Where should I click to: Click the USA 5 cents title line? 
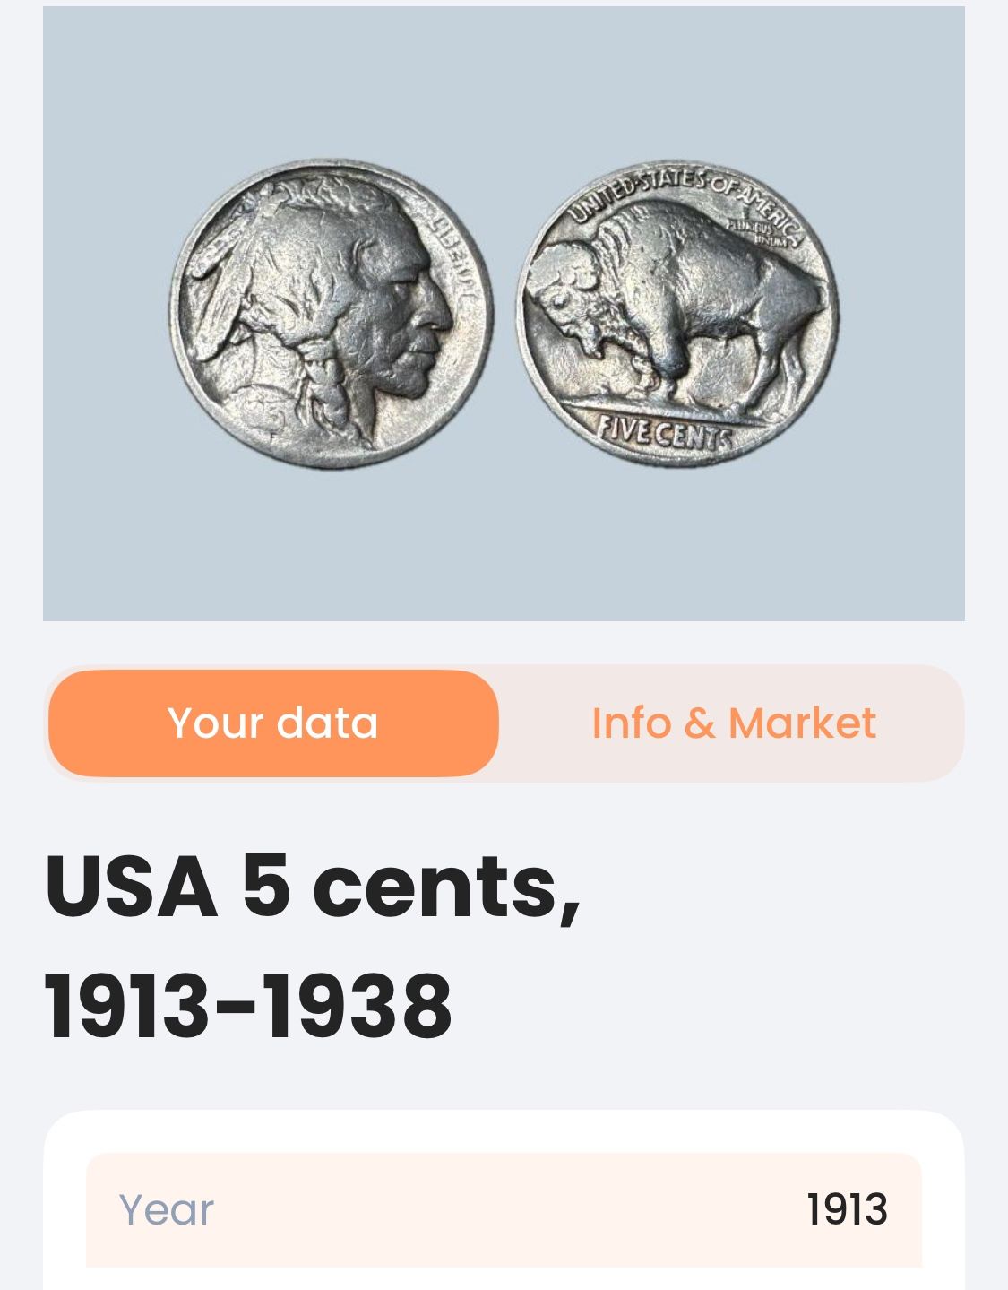(313, 886)
